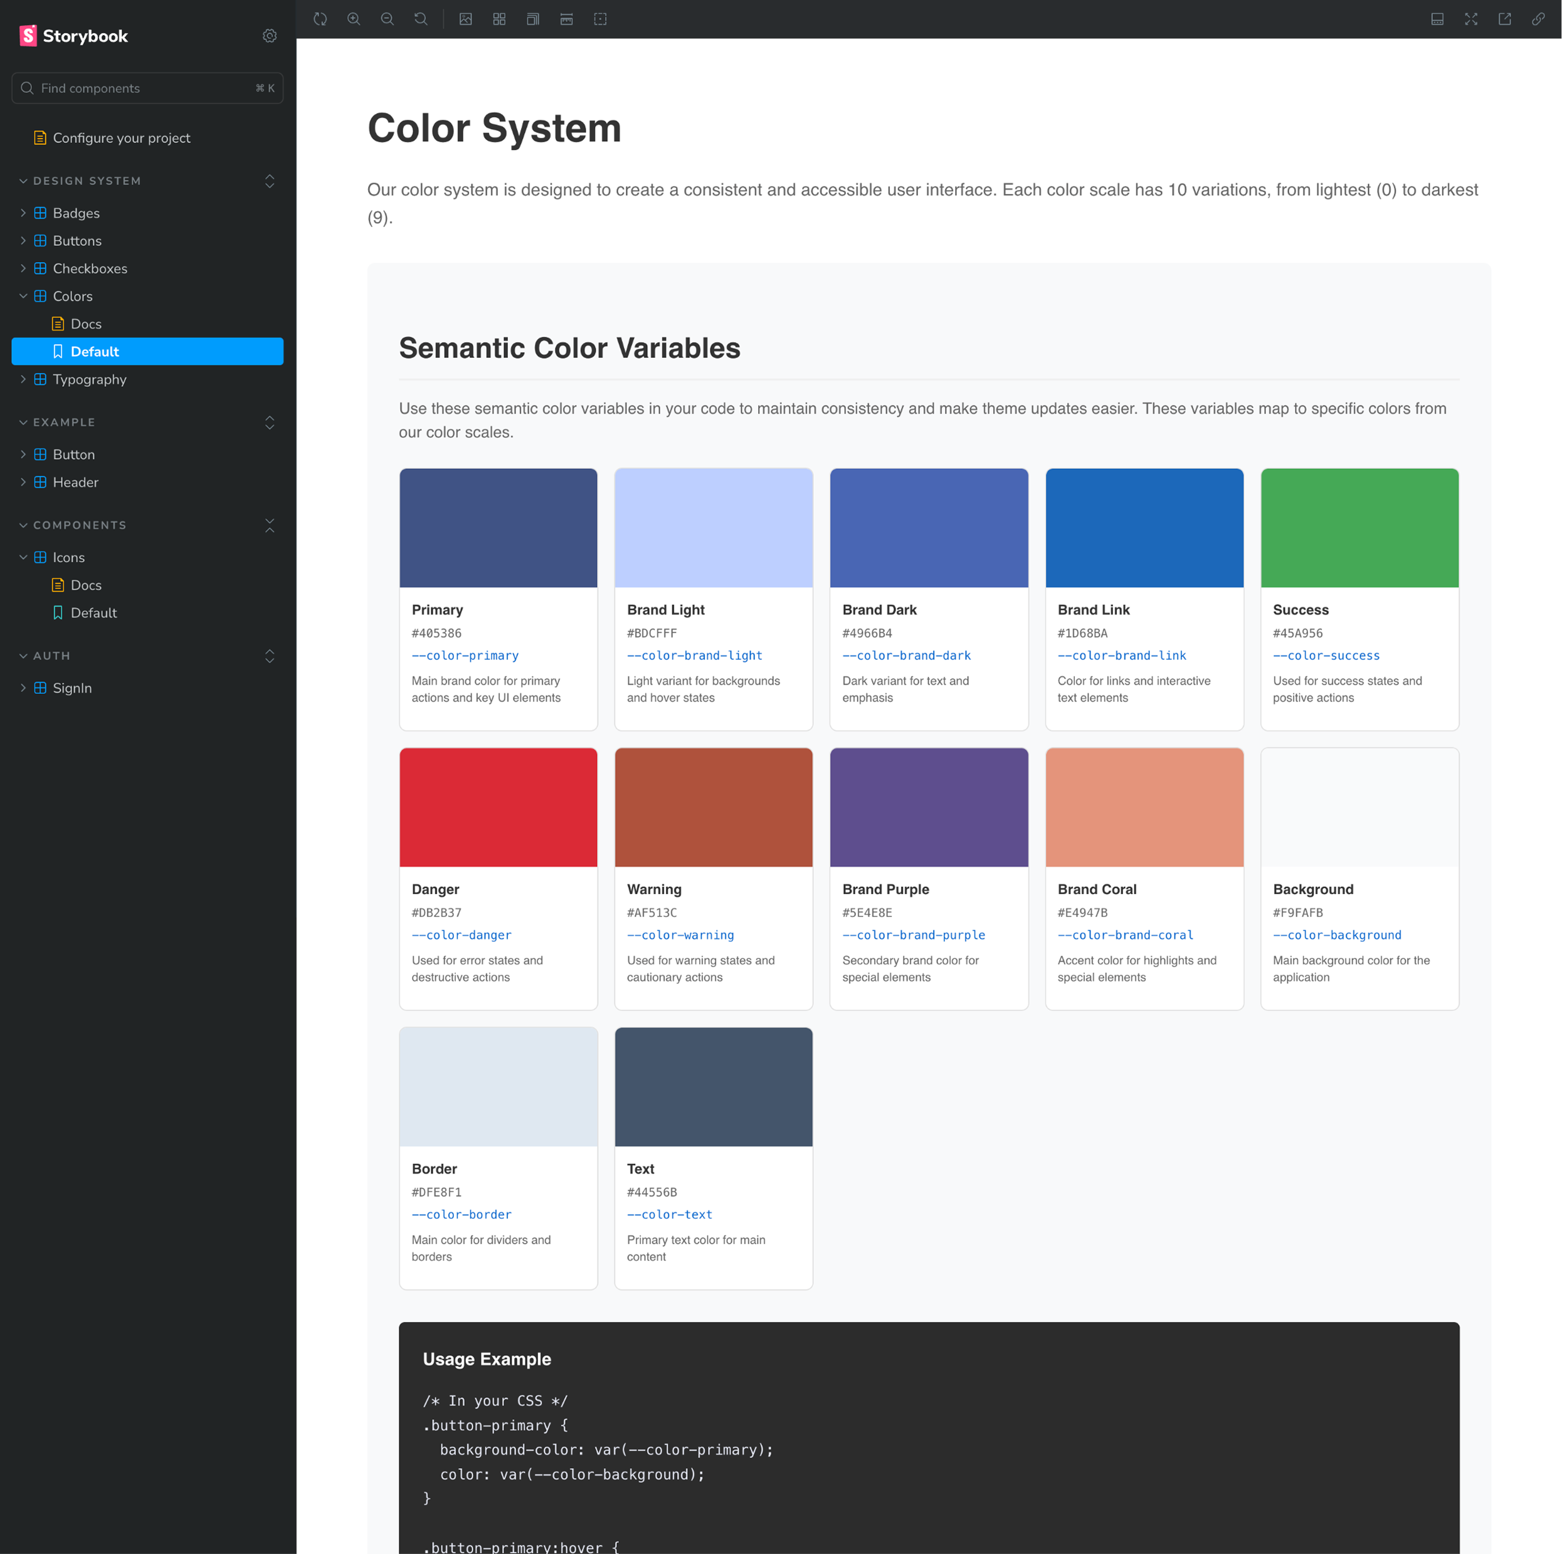The width and height of the screenshot is (1562, 1554).
Task: Collapse all items in Components section
Action: pos(270,525)
